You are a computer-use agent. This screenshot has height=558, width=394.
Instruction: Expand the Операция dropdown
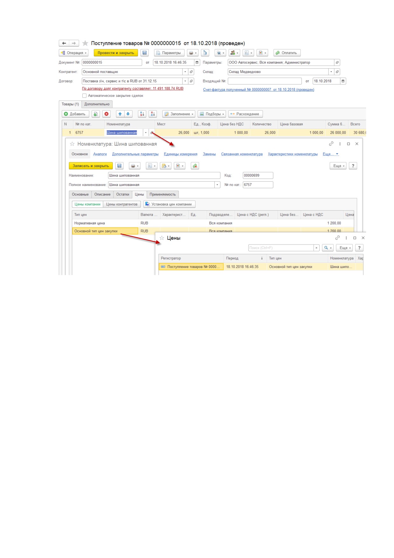pyautogui.click(x=73, y=53)
